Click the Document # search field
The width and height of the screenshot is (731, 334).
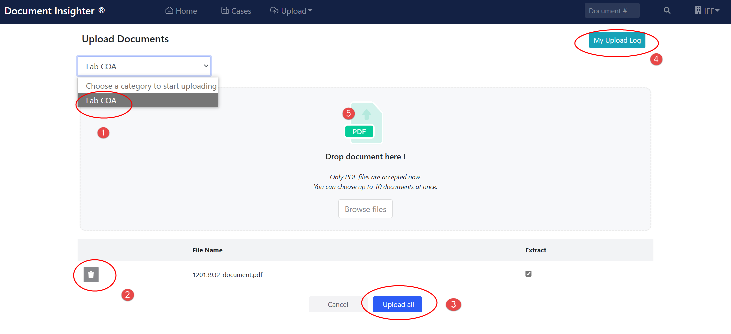tap(611, 11)
